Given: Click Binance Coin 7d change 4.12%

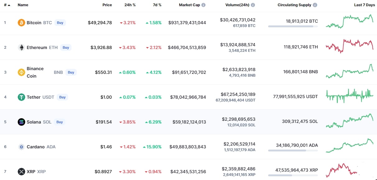Looking at the screenshot, I should (154, 72).
